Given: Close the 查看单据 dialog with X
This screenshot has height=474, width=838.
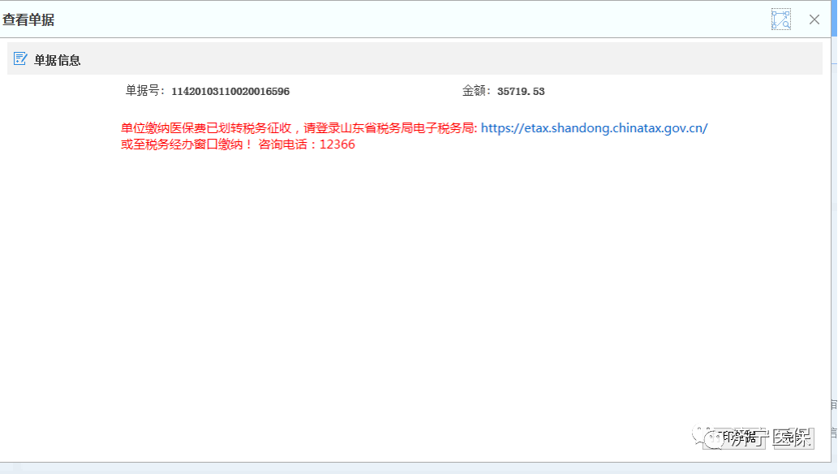Looking at the screenshot, I should 814,19.
